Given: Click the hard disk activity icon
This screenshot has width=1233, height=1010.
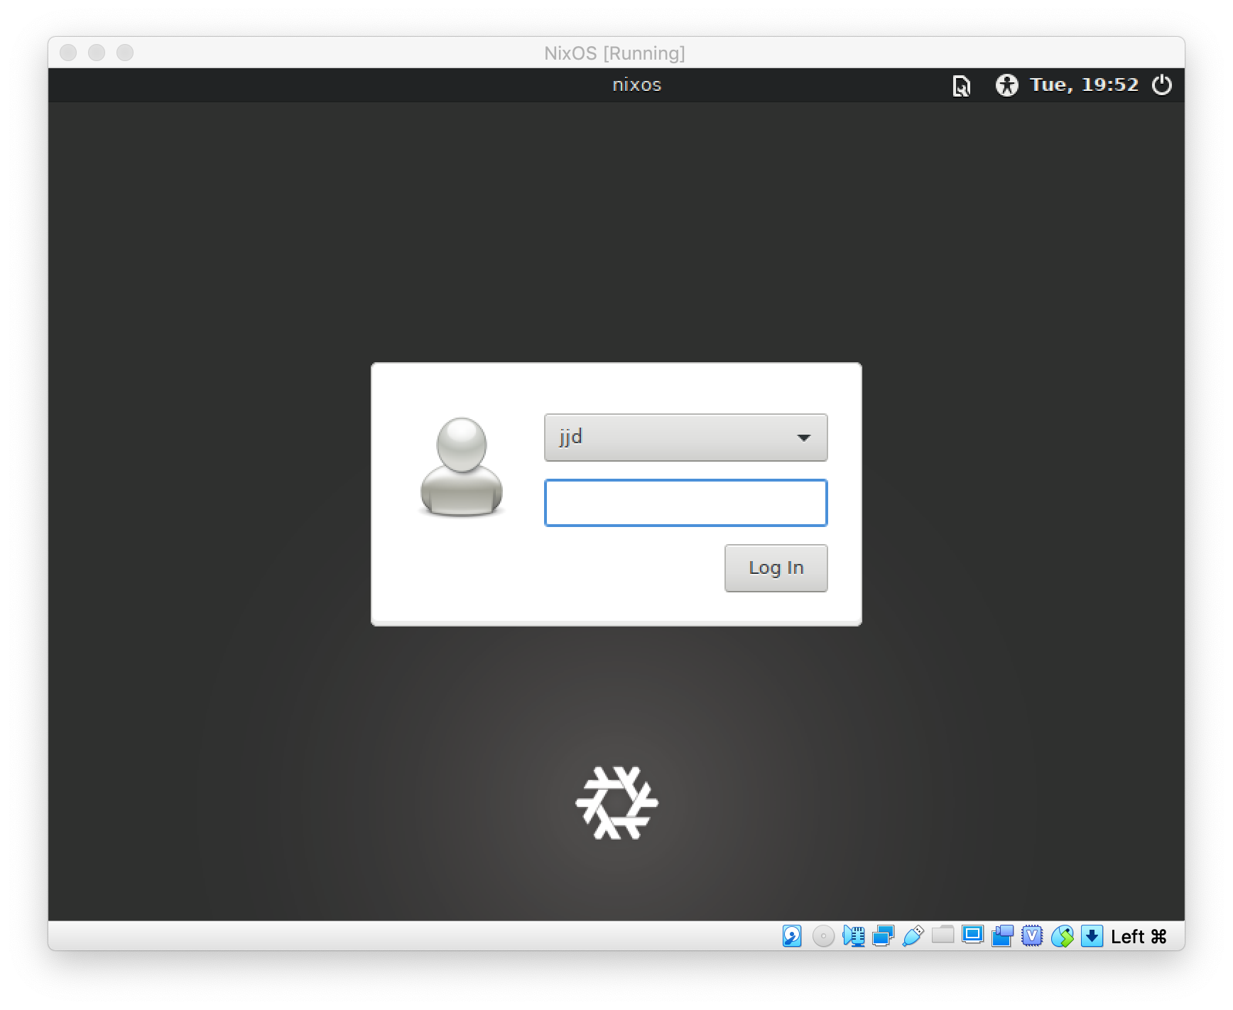Looking at the screenshot, I should (792, 936).
